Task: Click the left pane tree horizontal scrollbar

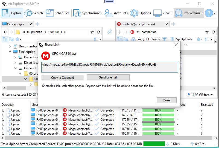Action: coord(16,88)
